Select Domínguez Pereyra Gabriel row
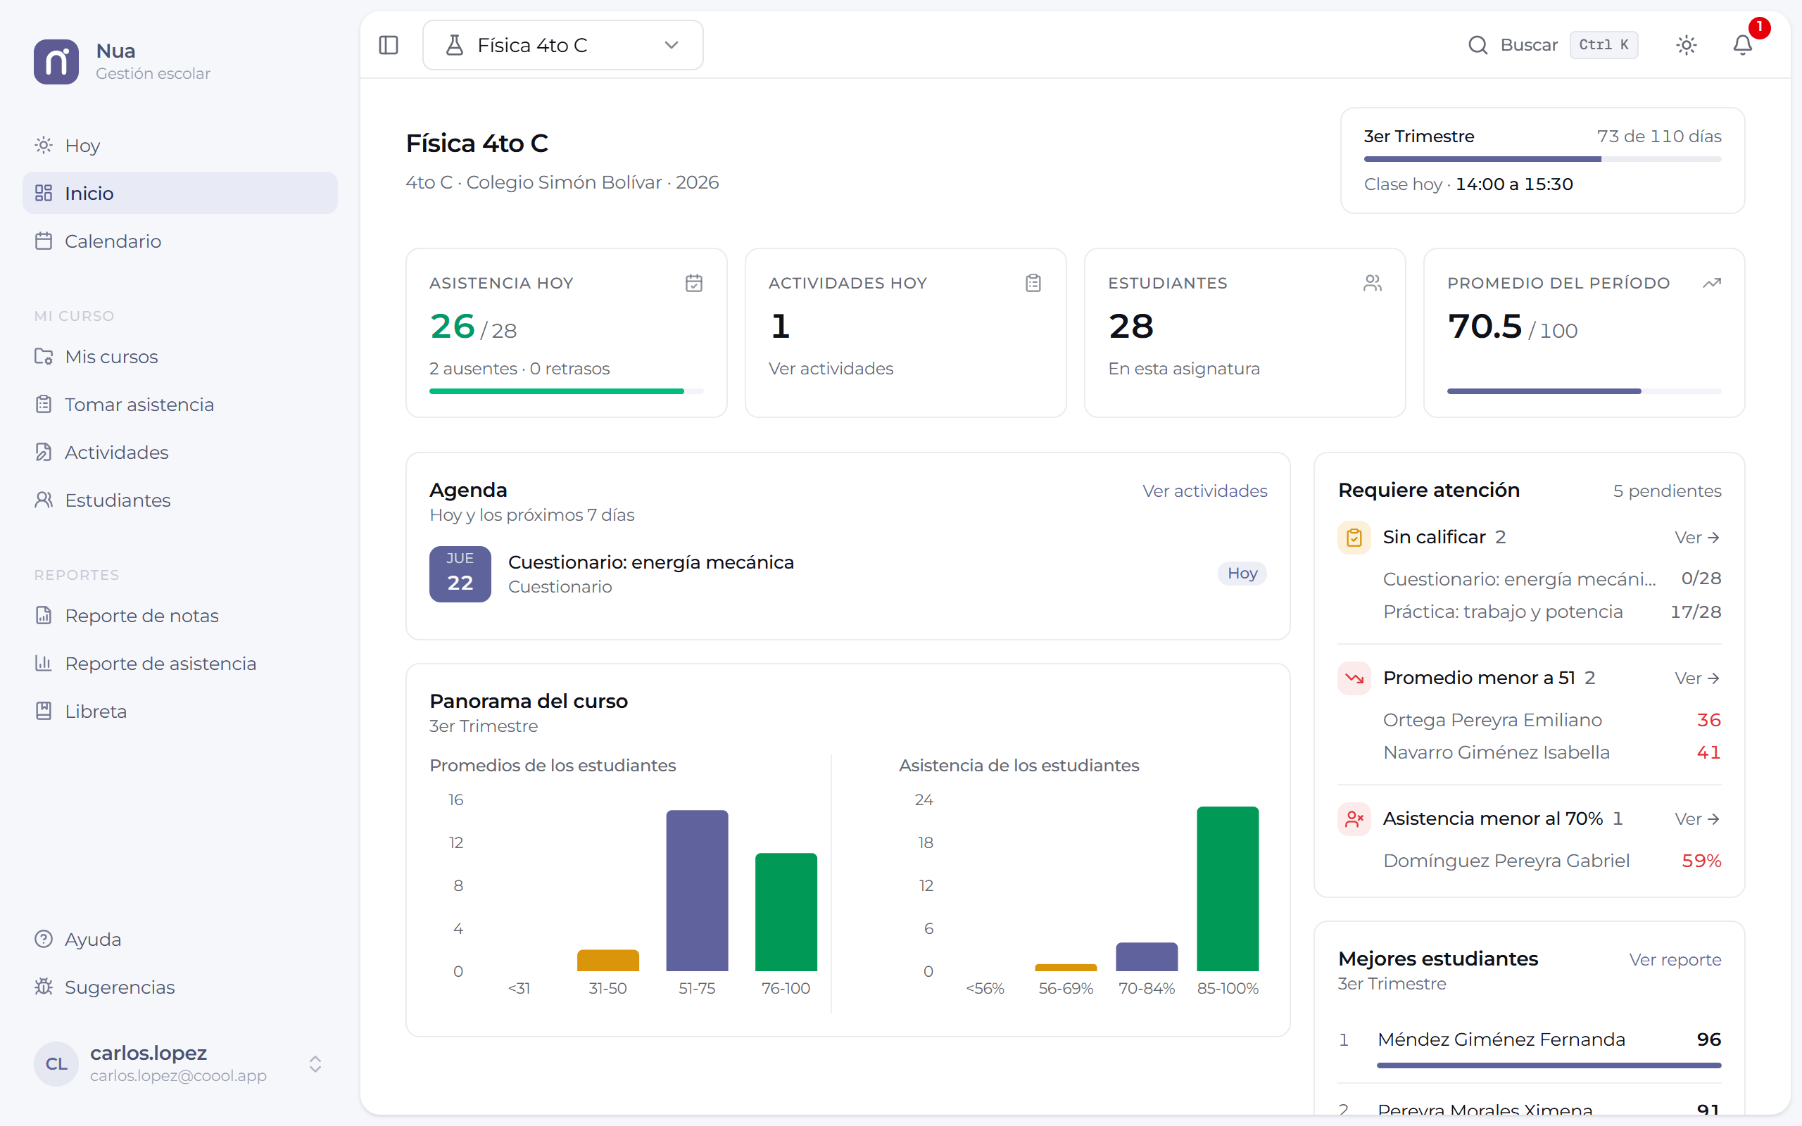This screenshot has width=1802, height=1126. 1552,861
